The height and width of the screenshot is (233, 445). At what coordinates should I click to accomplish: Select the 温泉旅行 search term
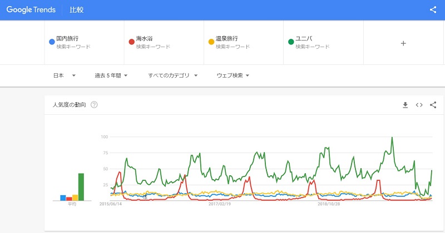(226, 39)
